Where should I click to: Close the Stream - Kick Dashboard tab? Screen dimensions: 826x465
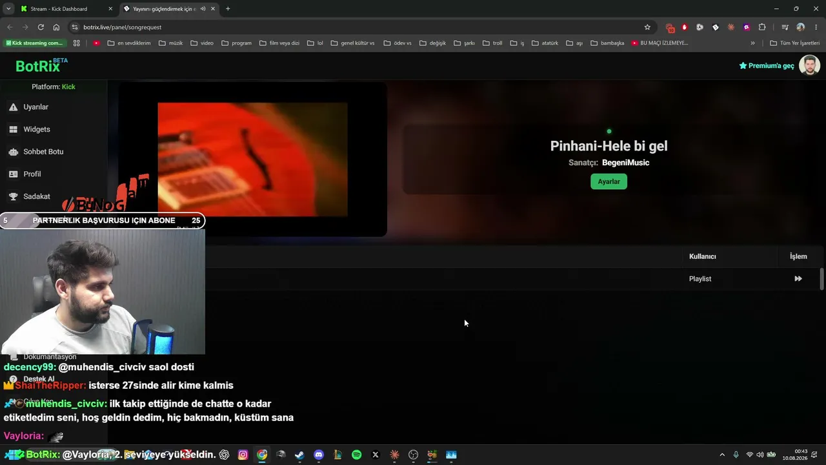pos(110,9)
